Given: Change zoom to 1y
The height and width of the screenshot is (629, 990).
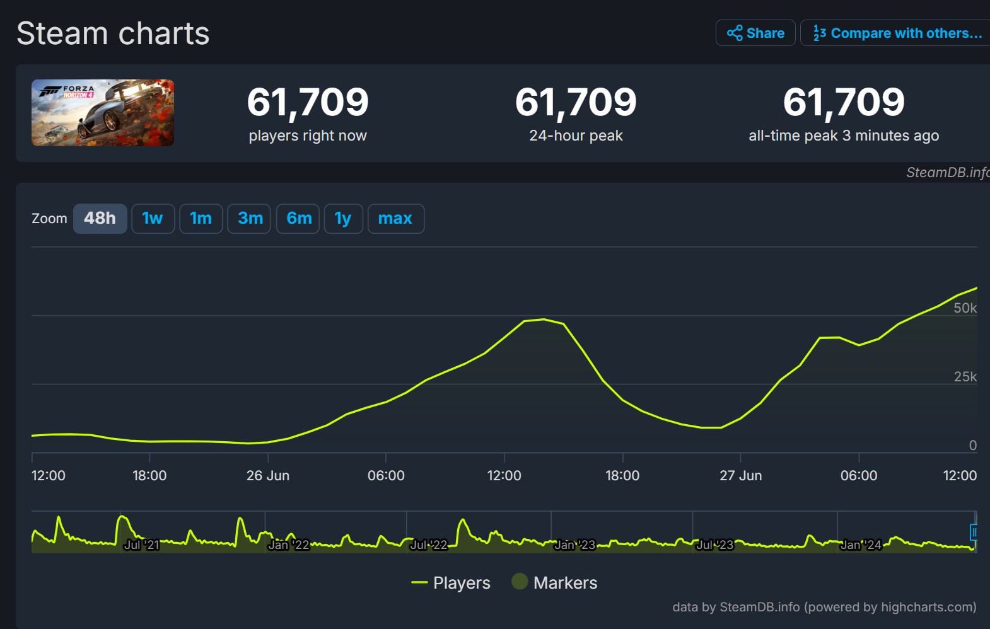Looking at the screenshot, I should click(343, 218).
